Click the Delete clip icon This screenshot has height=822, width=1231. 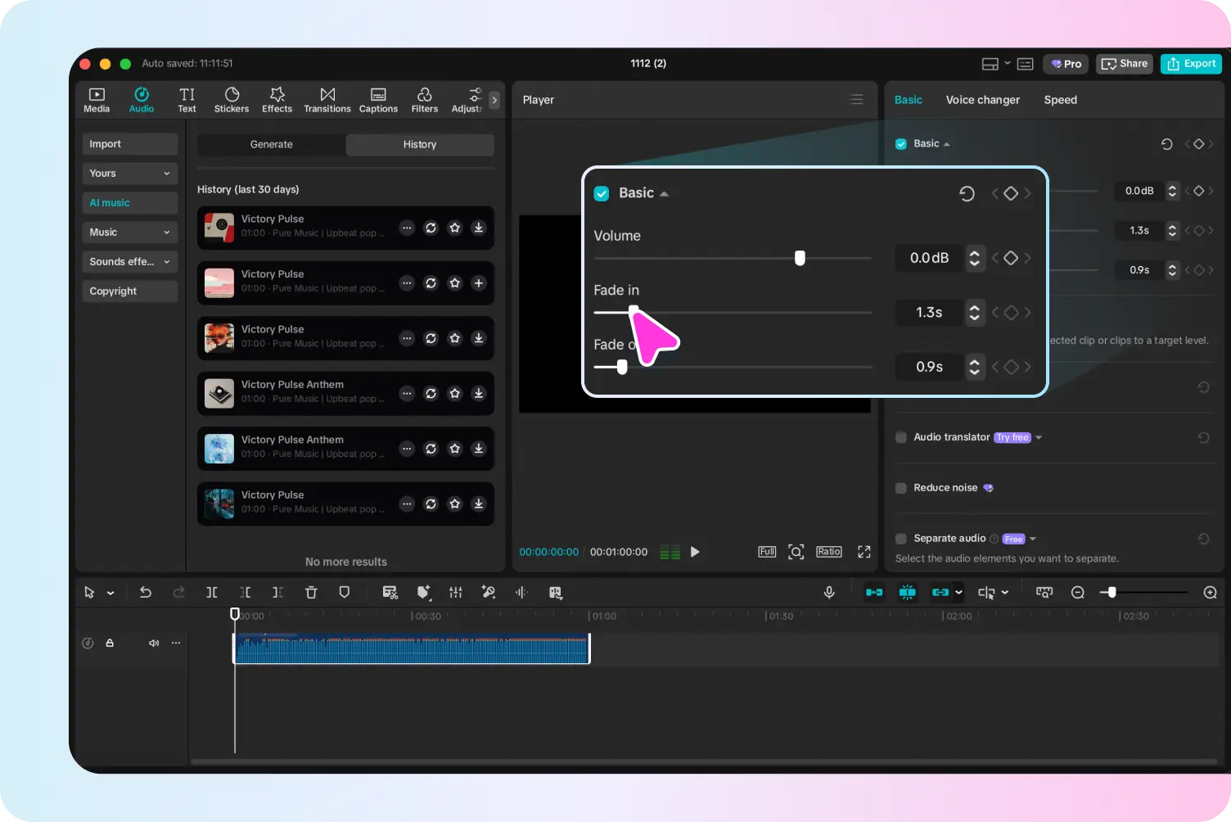coord(311,592)
